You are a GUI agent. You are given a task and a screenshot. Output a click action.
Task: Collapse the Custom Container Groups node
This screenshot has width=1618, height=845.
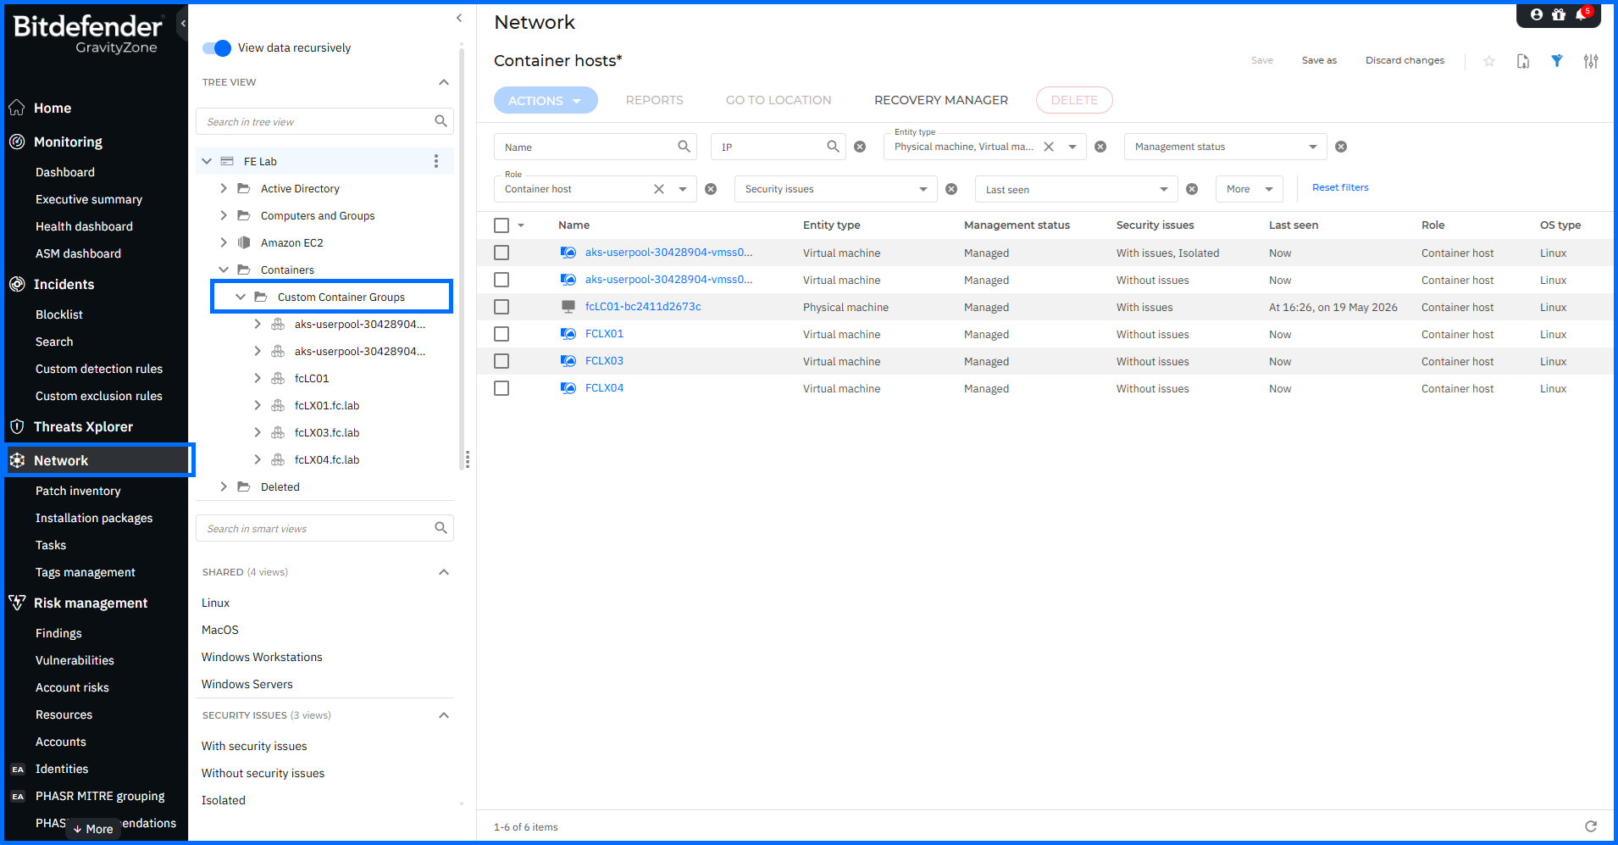[241, 297]
